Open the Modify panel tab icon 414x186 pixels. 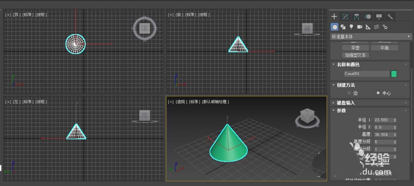coord(345,16)
